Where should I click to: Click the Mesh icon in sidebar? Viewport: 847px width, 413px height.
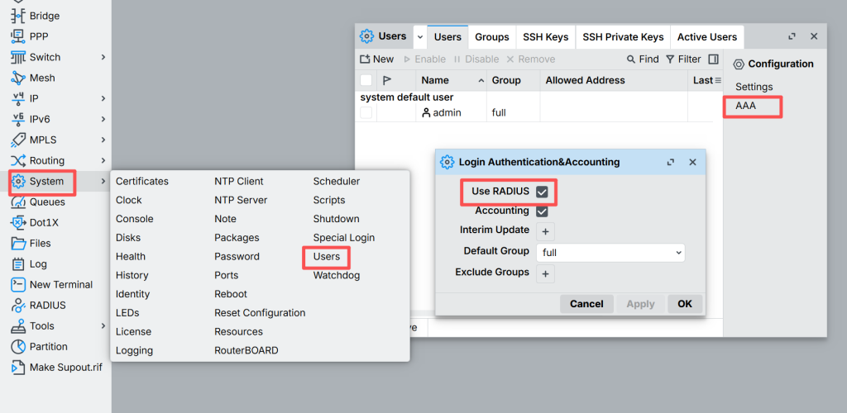coord(18,78)
